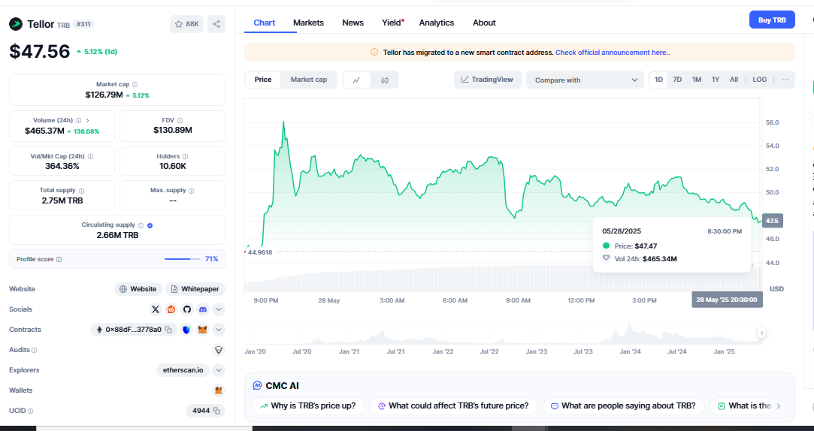The width and height of the screenshot is (814, 431).
Task: Click the share icon next to watchlist
Action: point(216,24)
